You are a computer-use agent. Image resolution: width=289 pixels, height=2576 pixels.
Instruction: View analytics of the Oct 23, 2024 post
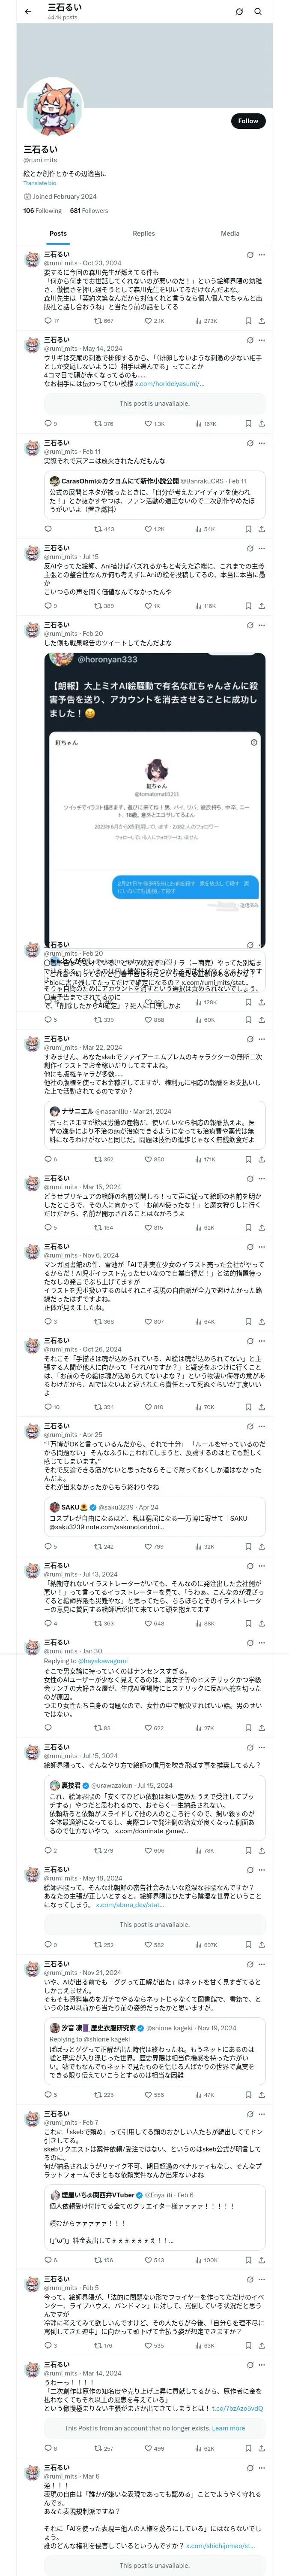click(x=205, y=321)
